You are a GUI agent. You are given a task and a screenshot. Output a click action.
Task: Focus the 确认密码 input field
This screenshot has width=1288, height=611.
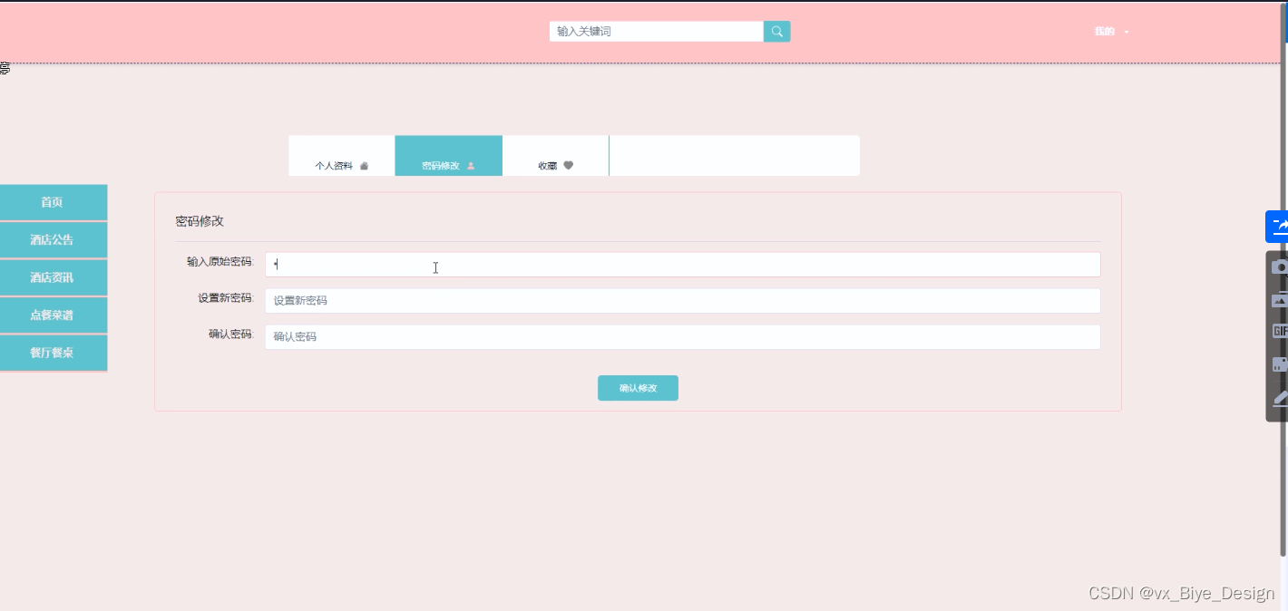pos(683,337)
